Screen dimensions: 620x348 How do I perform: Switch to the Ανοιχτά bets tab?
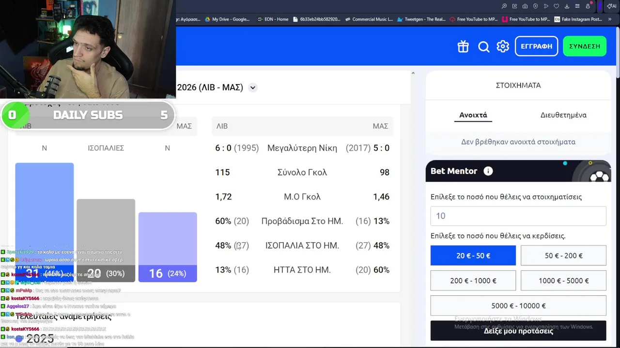click(x=473, y=115)
